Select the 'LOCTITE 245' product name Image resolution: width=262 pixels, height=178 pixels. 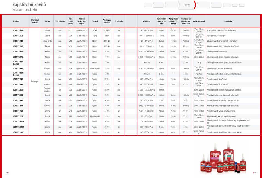coord(18,57)
